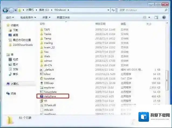172x128 pixels.
Task: Click the hh application icon
Action: [x=42, y=101]
